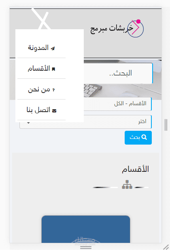Click the magnifier icon in the بحث button

point(144,137)
